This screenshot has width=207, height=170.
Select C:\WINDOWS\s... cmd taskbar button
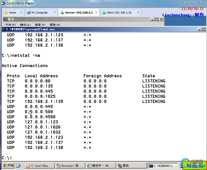coord(163,165)
